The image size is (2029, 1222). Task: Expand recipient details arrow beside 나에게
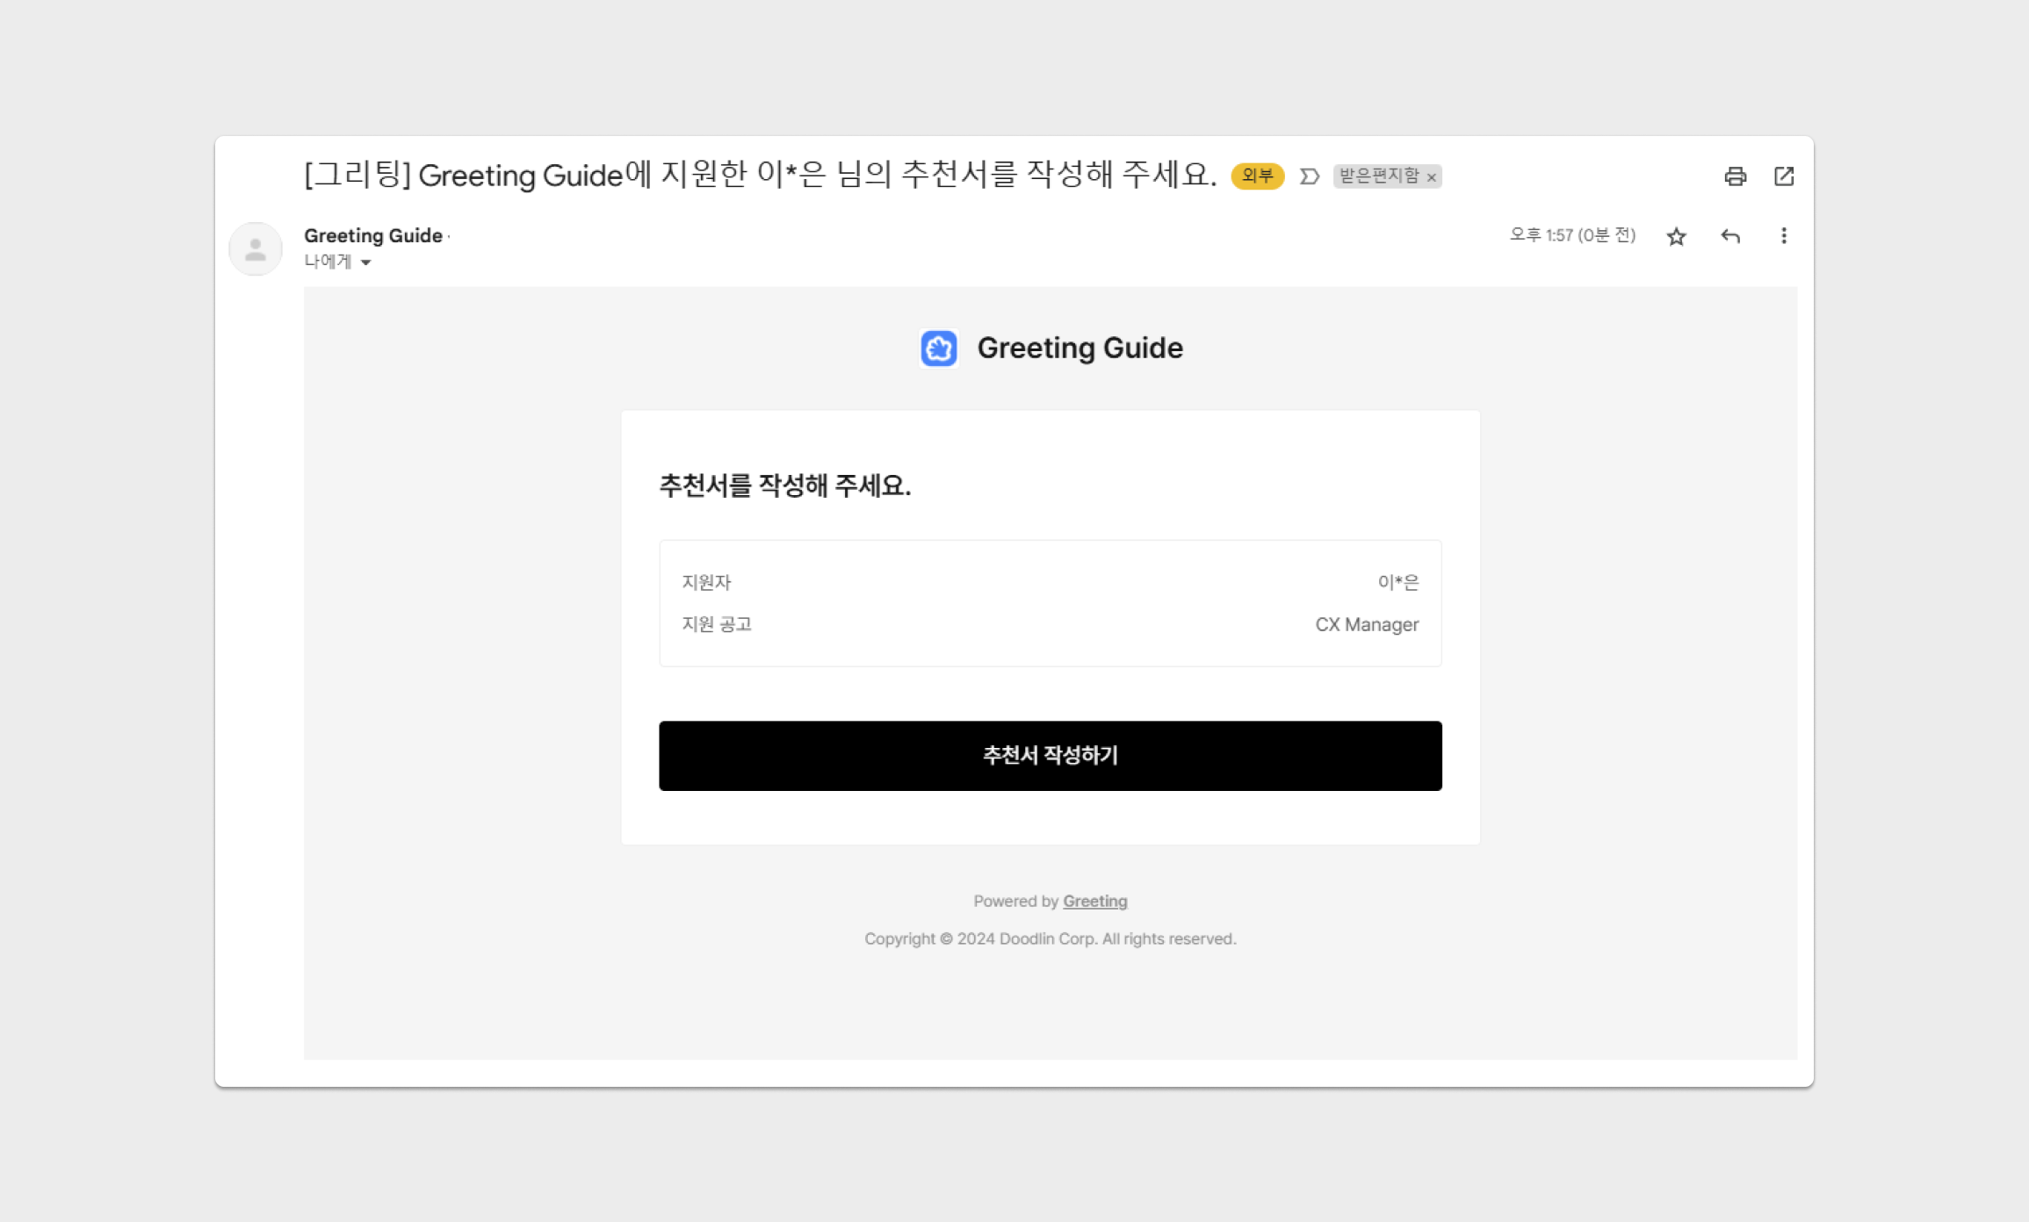pos(365,262)
